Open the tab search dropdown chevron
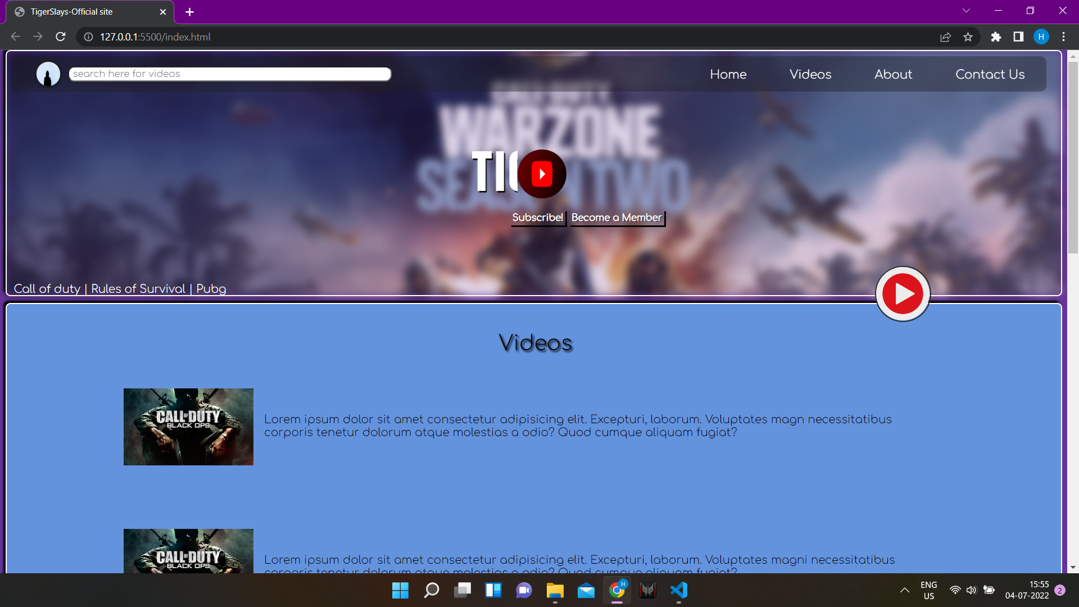 click(x=966, y=11)
